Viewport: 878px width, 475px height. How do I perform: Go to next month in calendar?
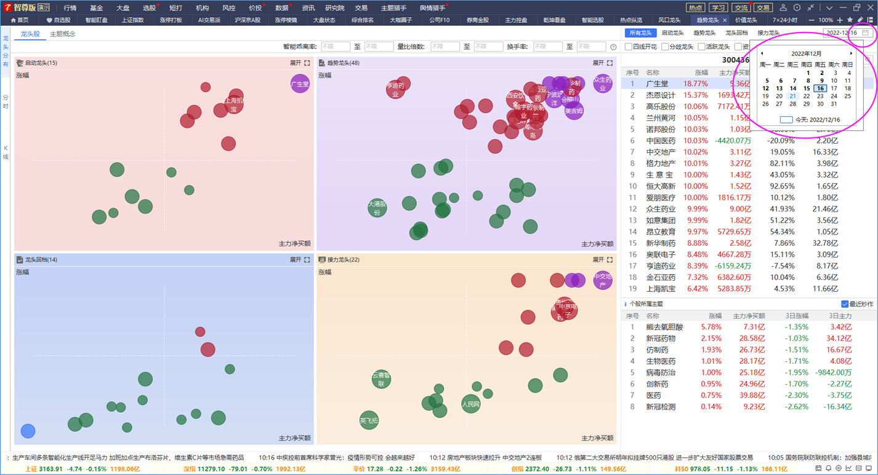click(x=852, y=53)
